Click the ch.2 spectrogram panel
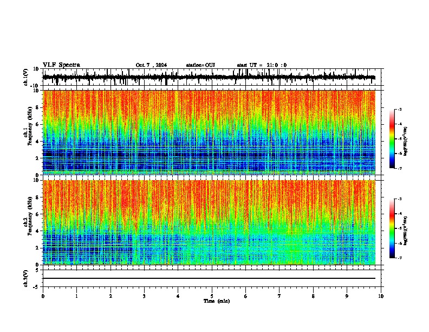This screenshot has width=429, height=332. (x=209, y=222)
